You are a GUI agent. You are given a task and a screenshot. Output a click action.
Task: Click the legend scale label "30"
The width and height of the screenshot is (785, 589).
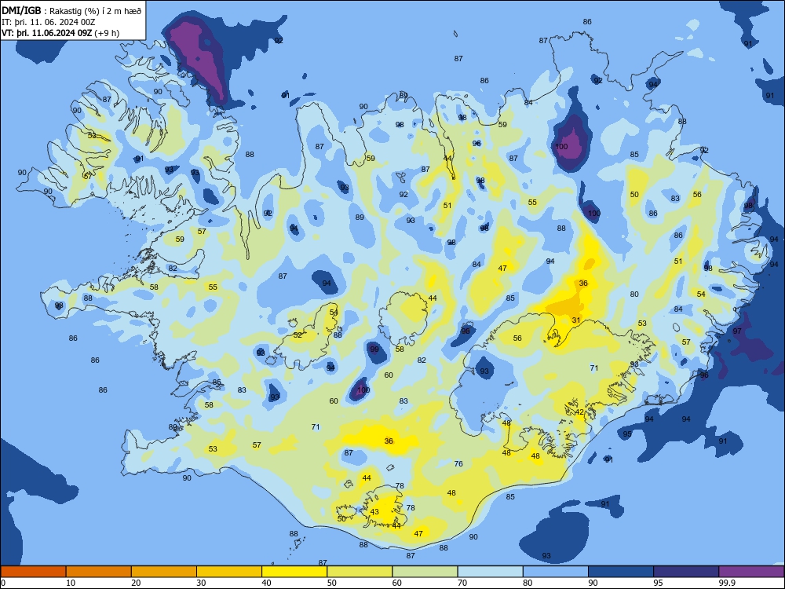[201, 583]
